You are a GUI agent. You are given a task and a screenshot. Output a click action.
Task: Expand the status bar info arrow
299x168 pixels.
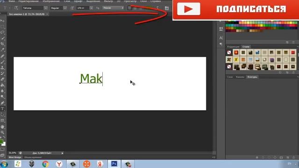click(62, 153)
